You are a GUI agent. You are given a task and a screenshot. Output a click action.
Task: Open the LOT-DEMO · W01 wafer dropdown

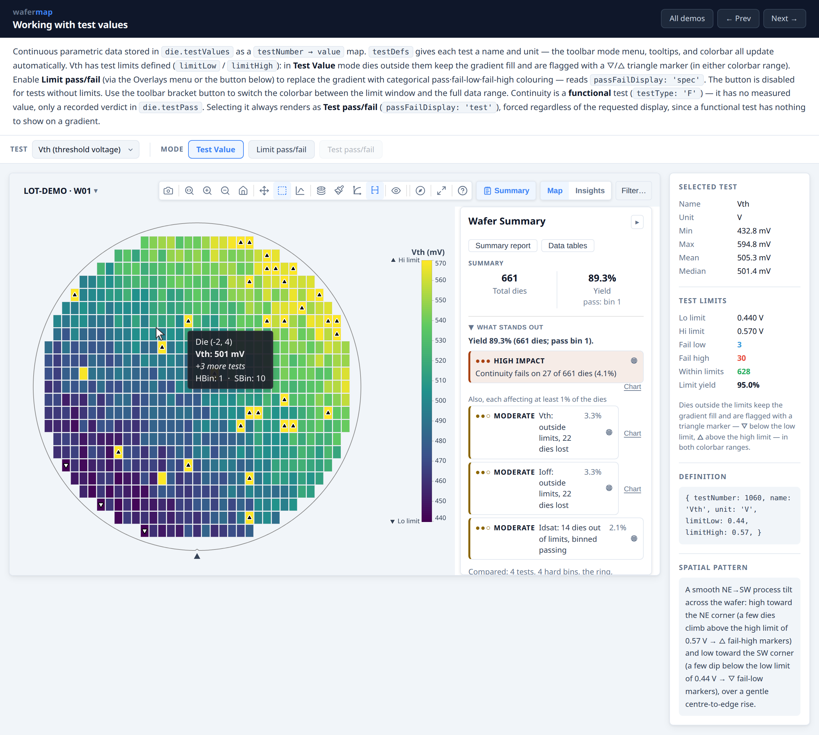click(60, 191)
